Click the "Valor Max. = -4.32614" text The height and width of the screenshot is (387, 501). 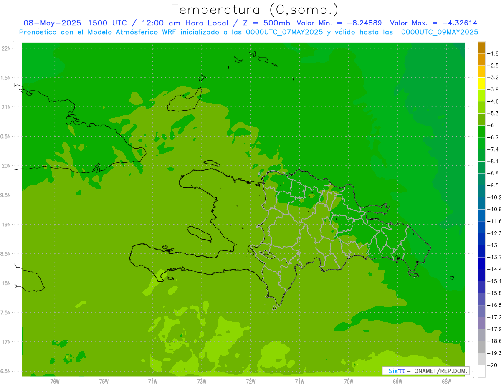click(434, 23)
